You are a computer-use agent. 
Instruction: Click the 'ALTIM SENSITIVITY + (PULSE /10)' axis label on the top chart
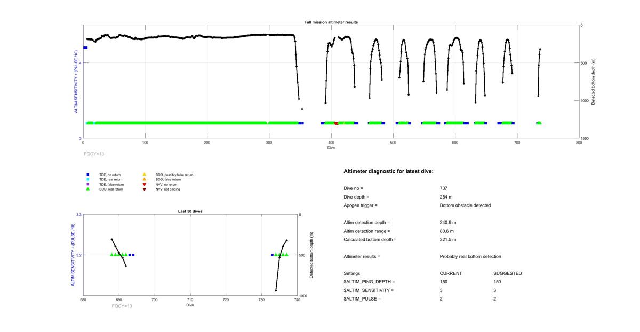[x=76, y=81]
